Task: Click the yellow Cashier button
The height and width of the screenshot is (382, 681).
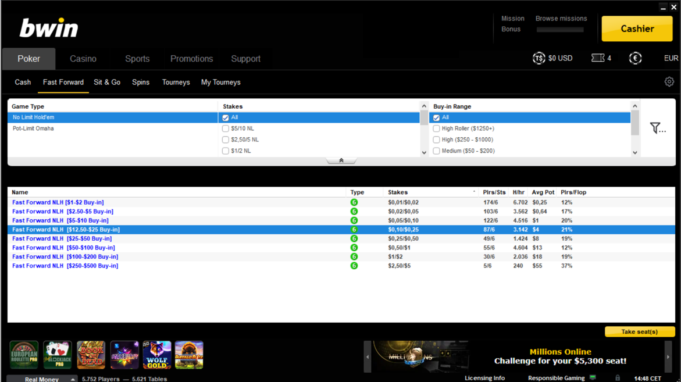Action: click(637, 28)
